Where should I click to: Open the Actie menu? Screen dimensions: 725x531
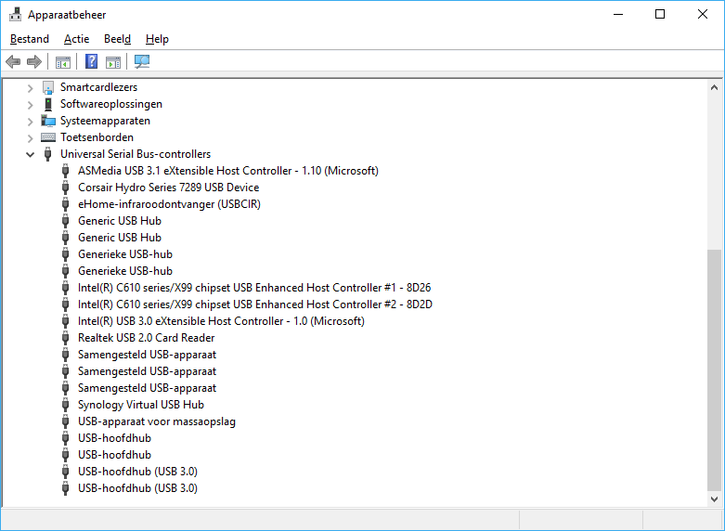coord(77,39)
